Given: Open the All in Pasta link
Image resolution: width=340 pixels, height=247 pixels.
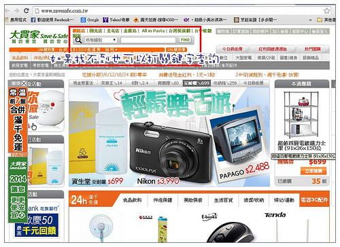Looking at the screenshot, I should [153, 31].
